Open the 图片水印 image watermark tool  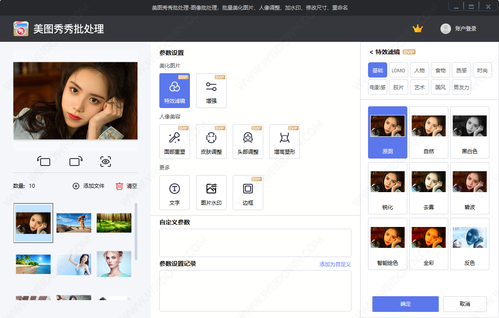coord(211,193)
